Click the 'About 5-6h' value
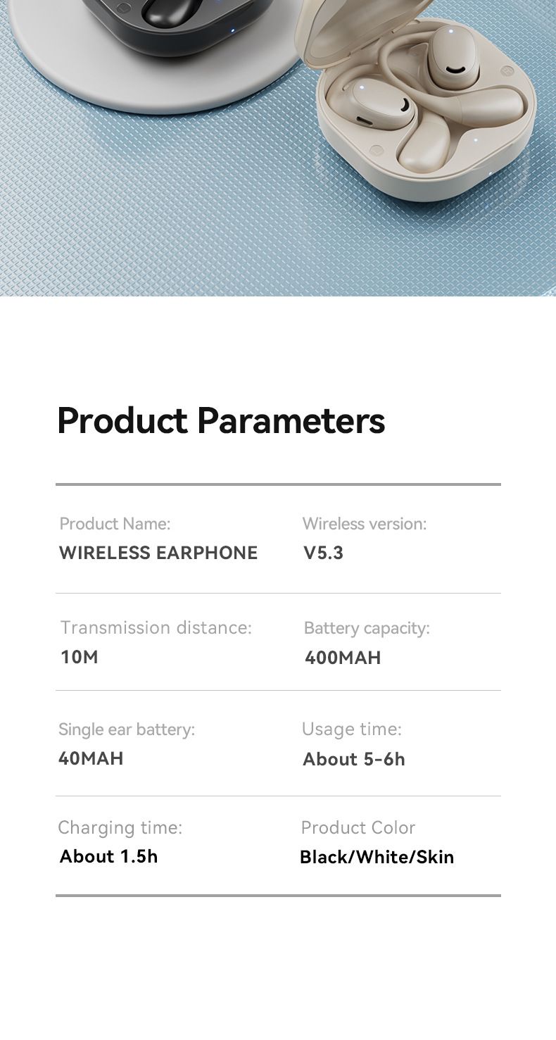Viewport: 556px width, 1040px height. point(354,759)
